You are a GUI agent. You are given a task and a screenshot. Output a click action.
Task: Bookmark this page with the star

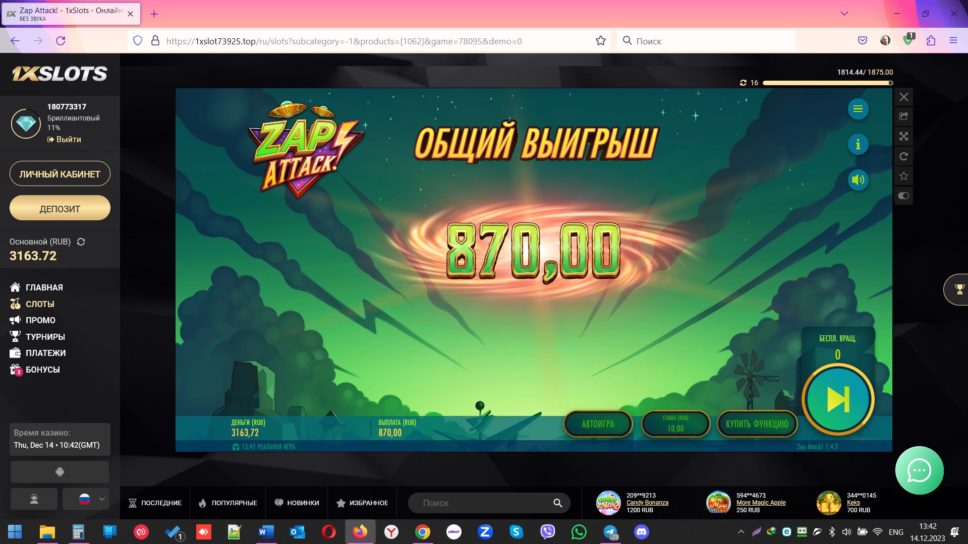(x=600, y=41)
